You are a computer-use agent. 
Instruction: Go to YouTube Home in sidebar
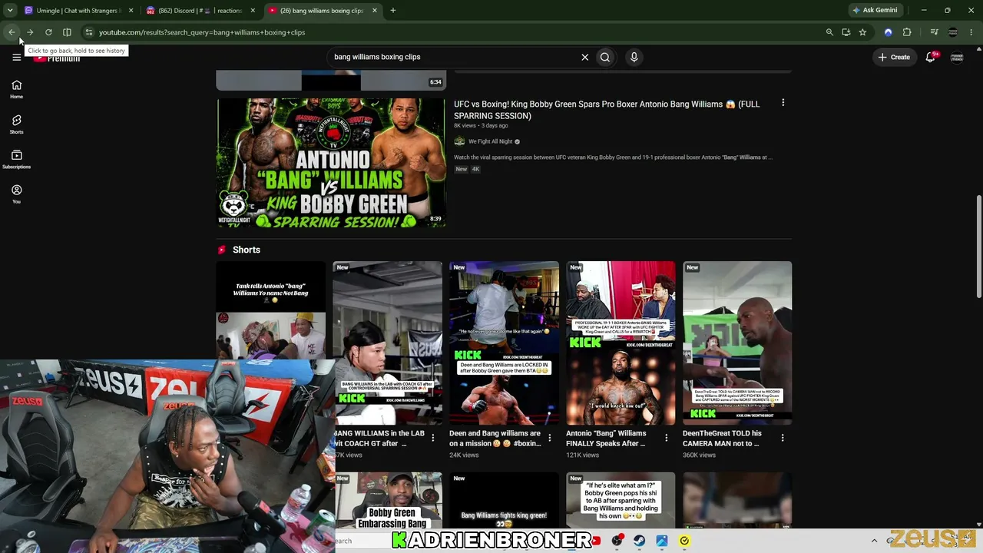tap(16, 89)
